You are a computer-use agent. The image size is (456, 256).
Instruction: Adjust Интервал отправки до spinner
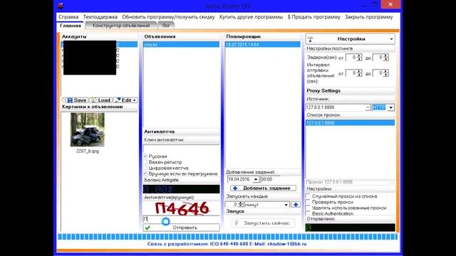[x=385, y=73]
